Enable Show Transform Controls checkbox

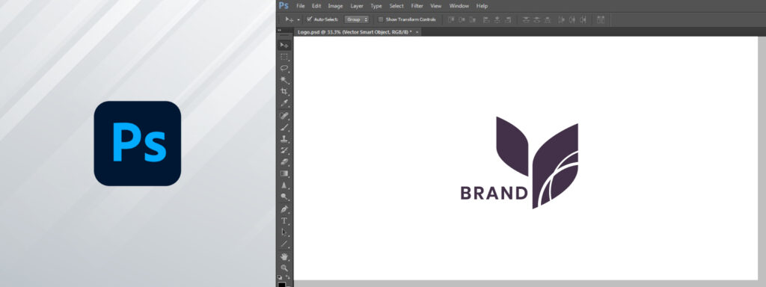[381, 19]
